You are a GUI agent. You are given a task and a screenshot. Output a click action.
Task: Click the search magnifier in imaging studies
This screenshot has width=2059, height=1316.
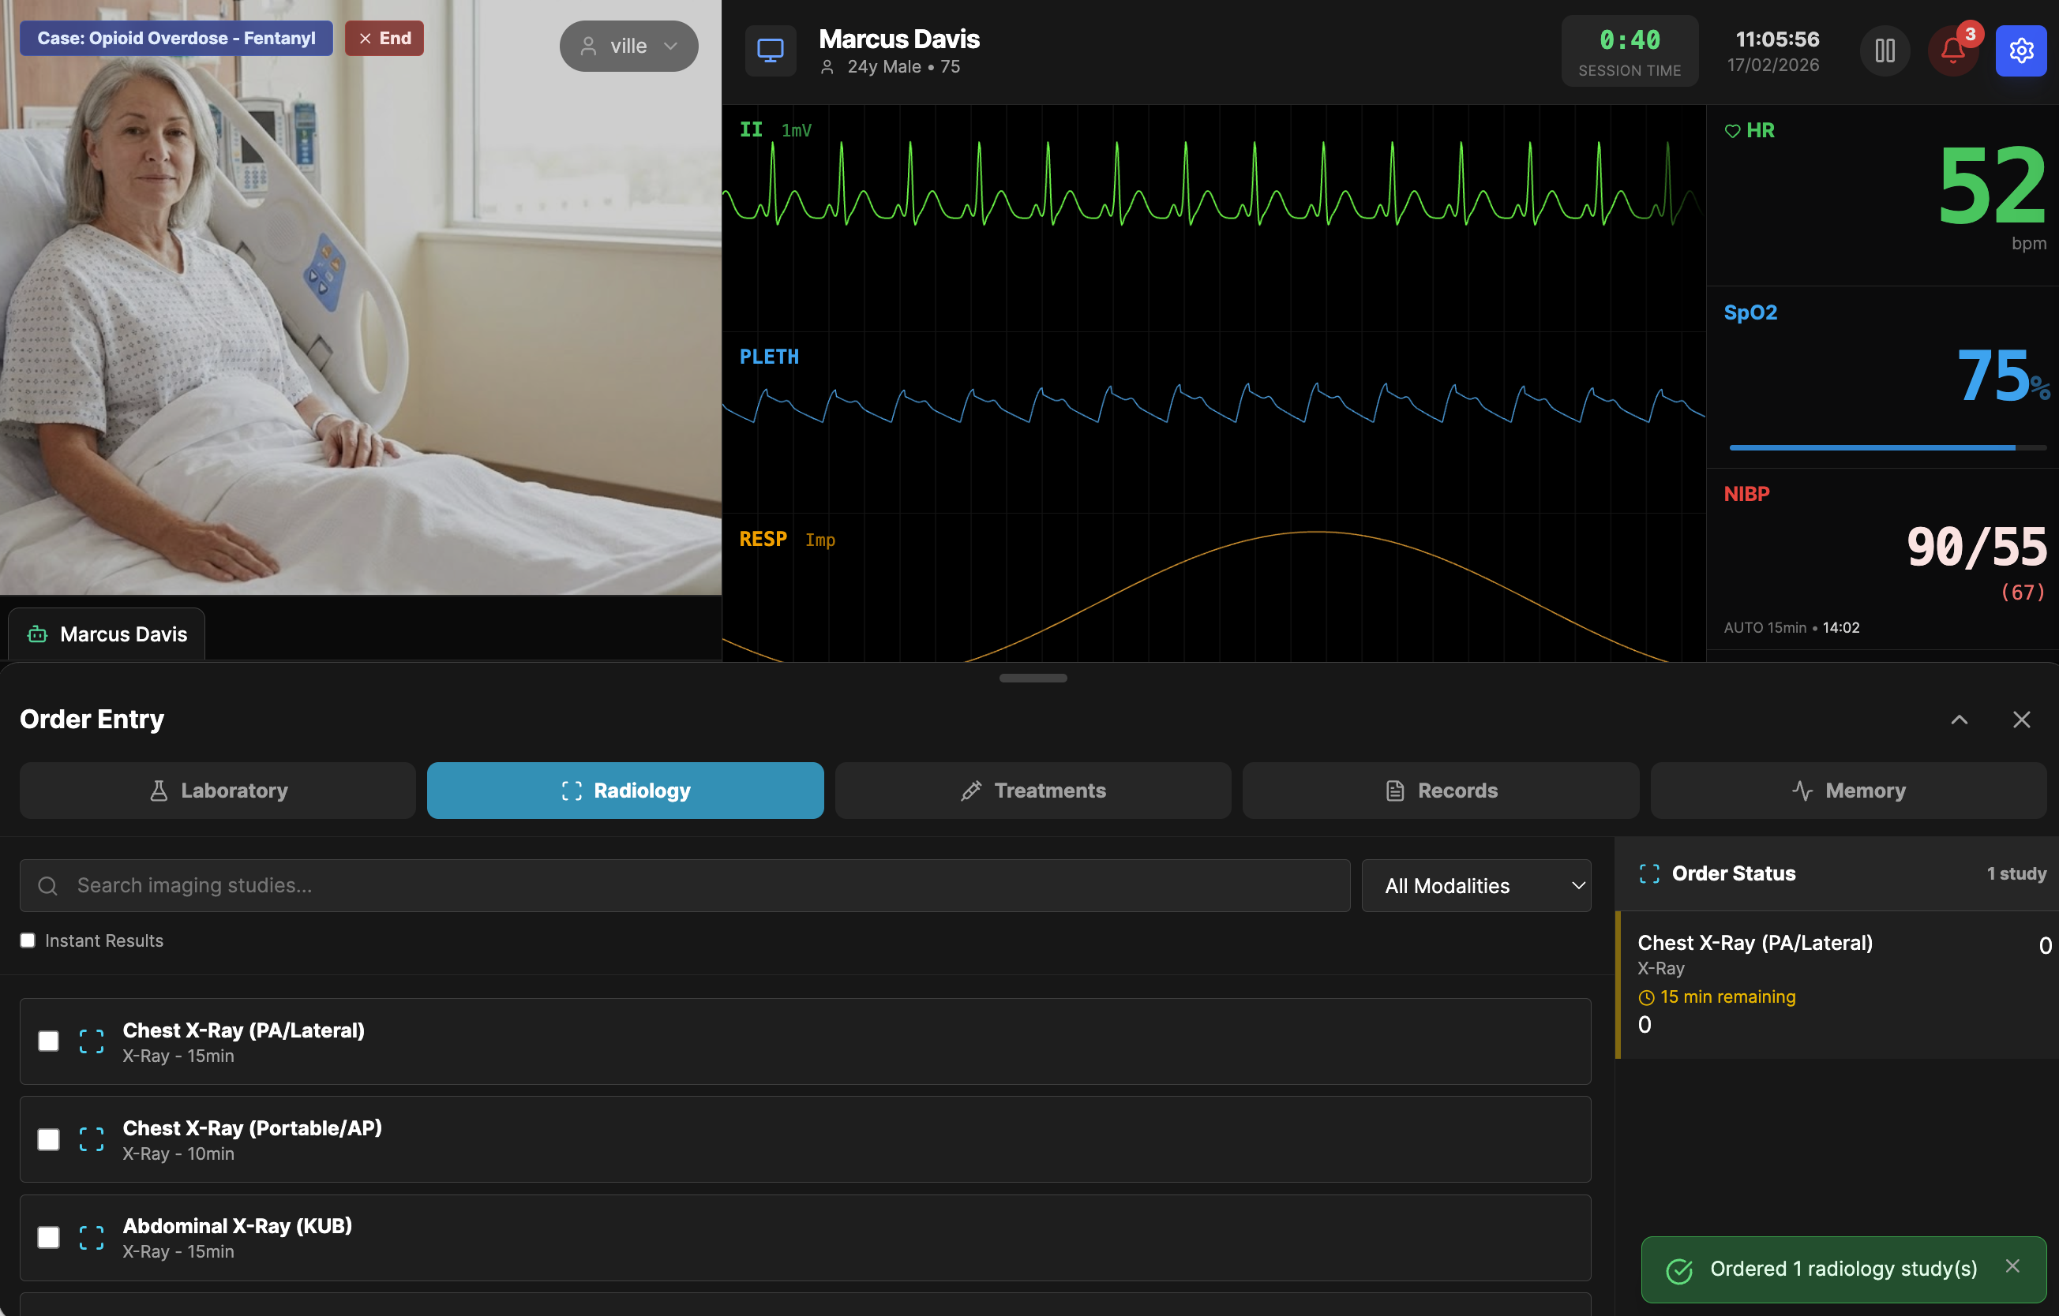pyautogui.click(x=47, y=885)
